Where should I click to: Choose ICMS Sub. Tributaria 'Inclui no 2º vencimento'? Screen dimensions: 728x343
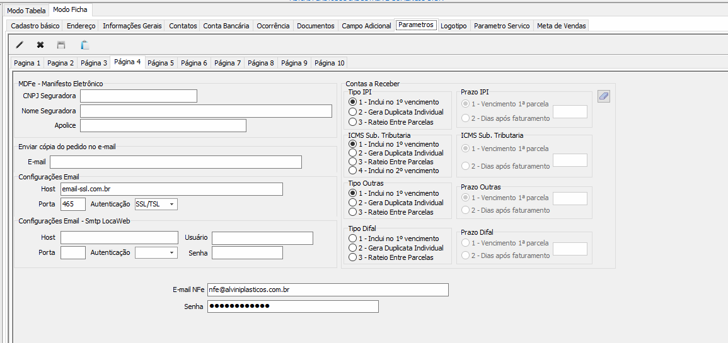(x=353, y=171)
